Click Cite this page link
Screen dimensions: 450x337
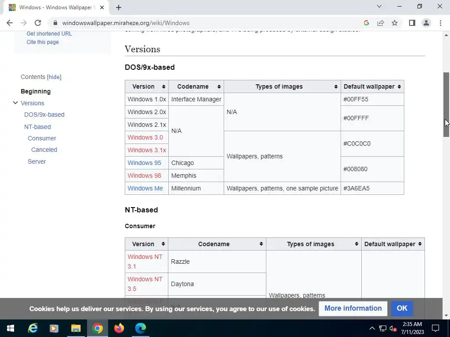pos(43,42)
